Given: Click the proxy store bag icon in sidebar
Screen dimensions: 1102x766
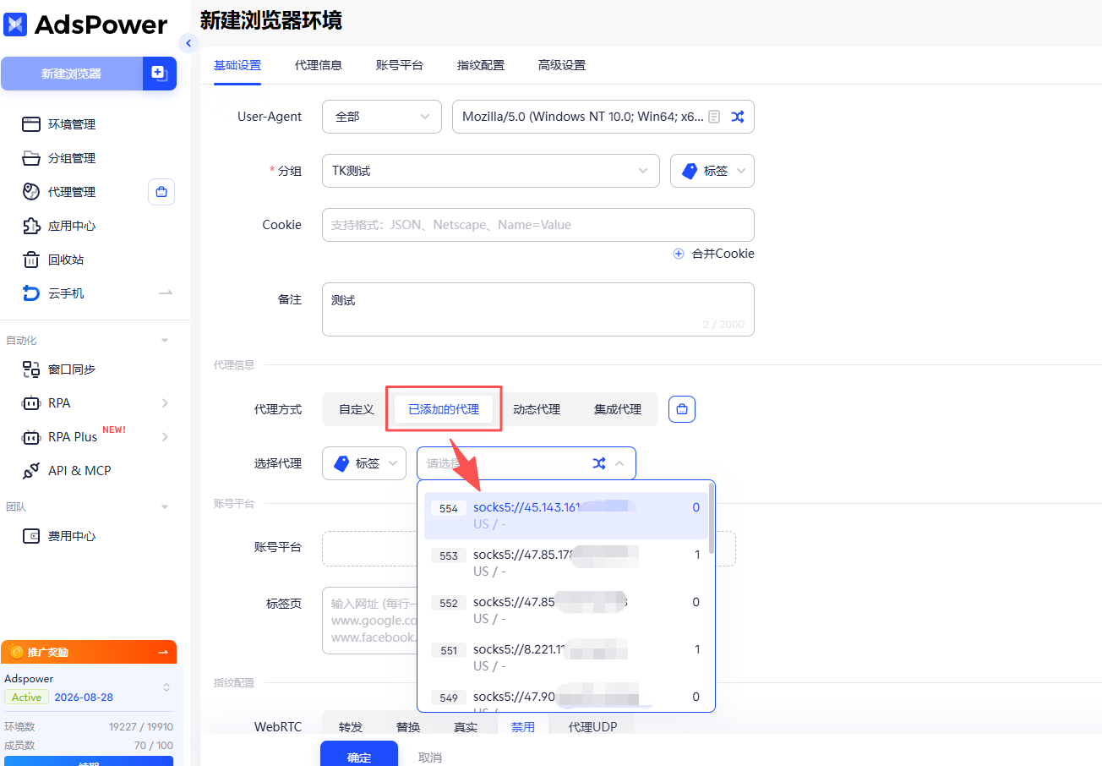Looking at the screenshot, I should 161,192.
